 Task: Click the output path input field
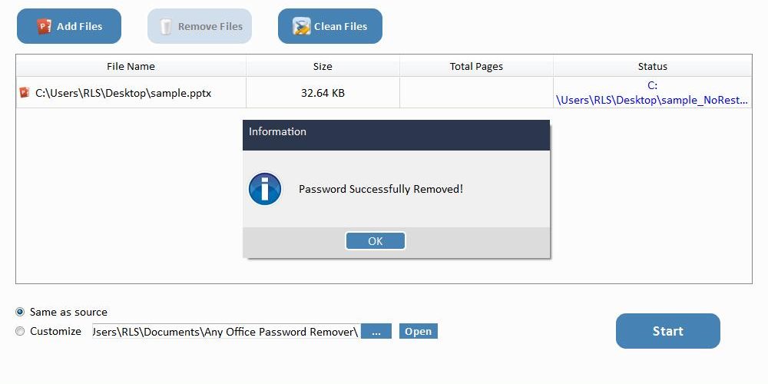coord(227,331)
